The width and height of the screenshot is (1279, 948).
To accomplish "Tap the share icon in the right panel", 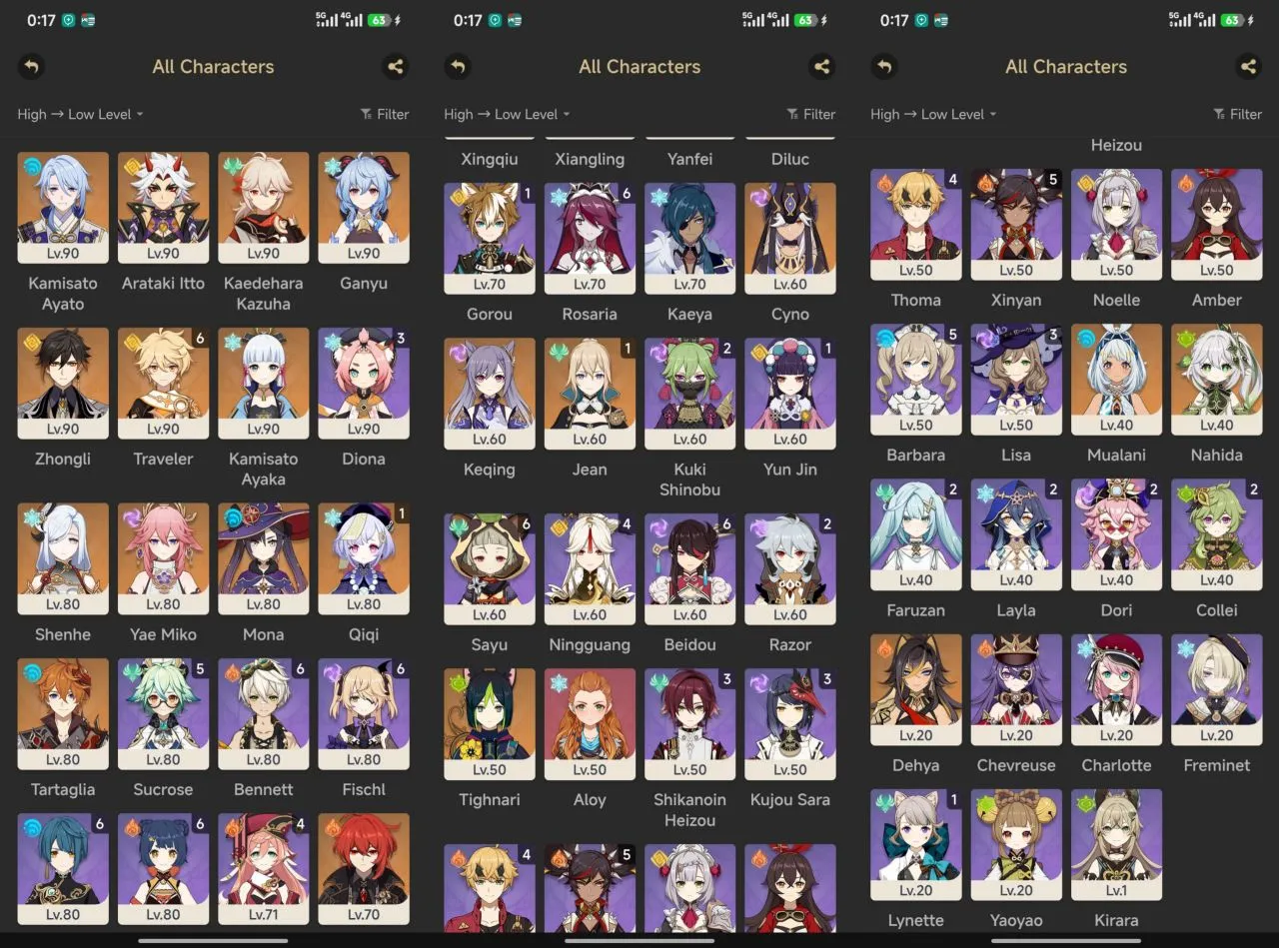I will [1248, 67].
